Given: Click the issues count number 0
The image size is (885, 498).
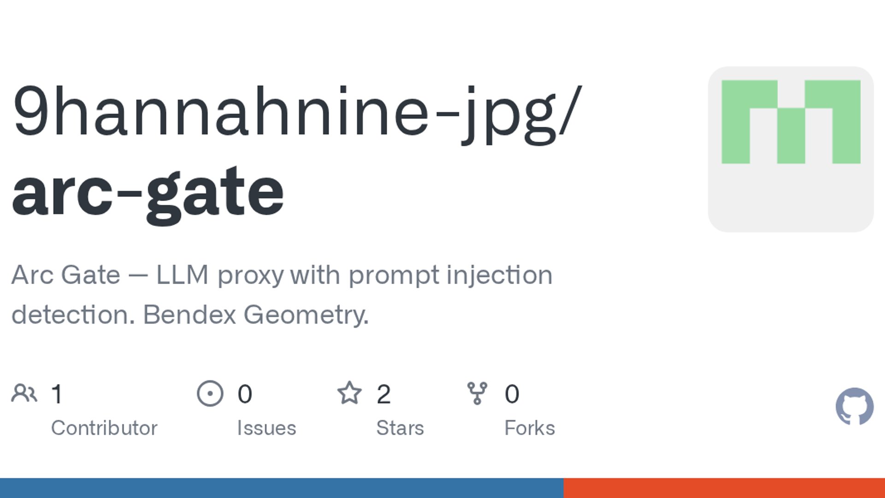Looking at the screenshot, I should click(x=245, y=394).
